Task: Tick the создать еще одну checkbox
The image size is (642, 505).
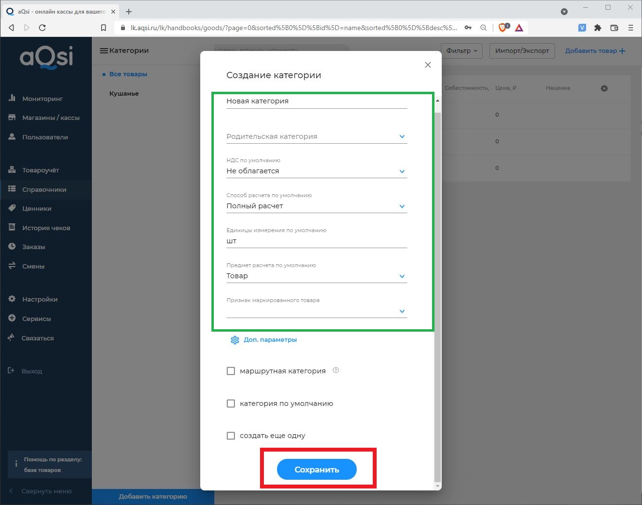Action: click(x=231, y=436)
